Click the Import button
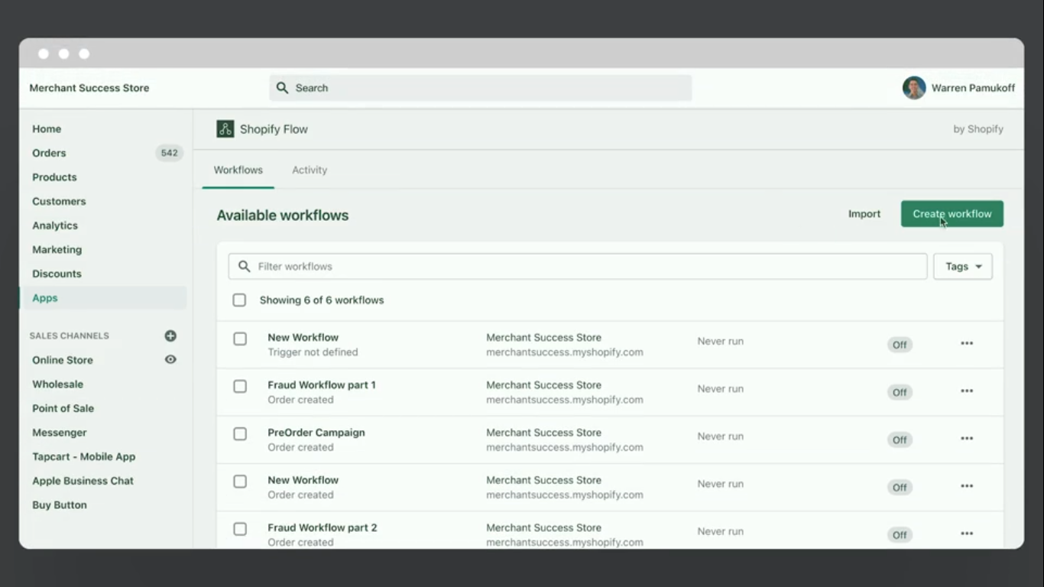 864,214
